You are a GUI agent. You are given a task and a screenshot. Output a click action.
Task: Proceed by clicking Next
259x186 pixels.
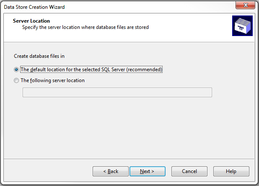coord(148,171)
